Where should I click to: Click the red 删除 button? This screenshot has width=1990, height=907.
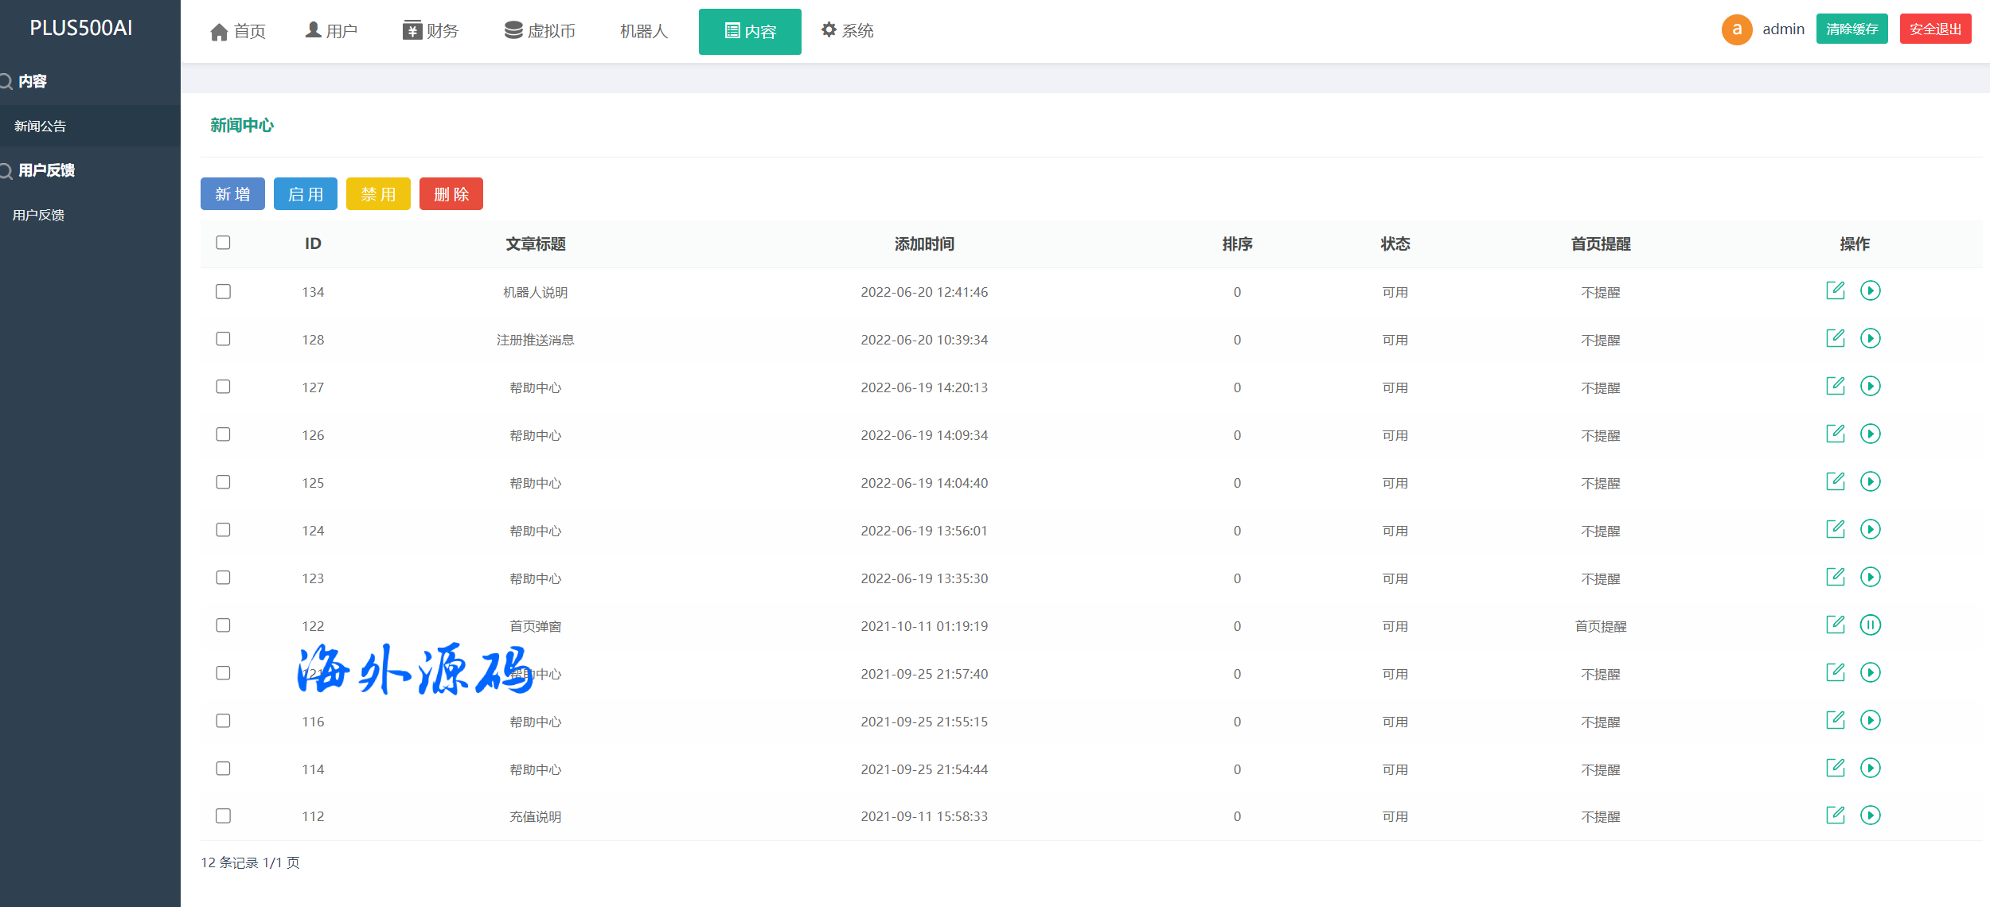click(x=451, y=194)
